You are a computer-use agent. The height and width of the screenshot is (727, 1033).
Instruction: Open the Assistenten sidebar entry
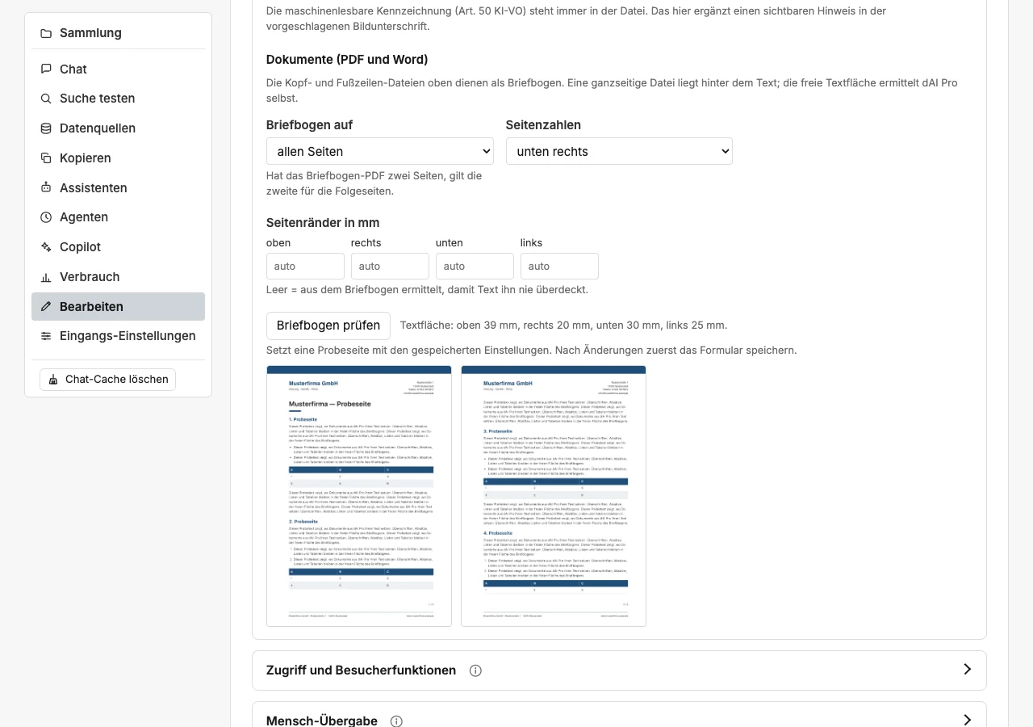(118, 187)
